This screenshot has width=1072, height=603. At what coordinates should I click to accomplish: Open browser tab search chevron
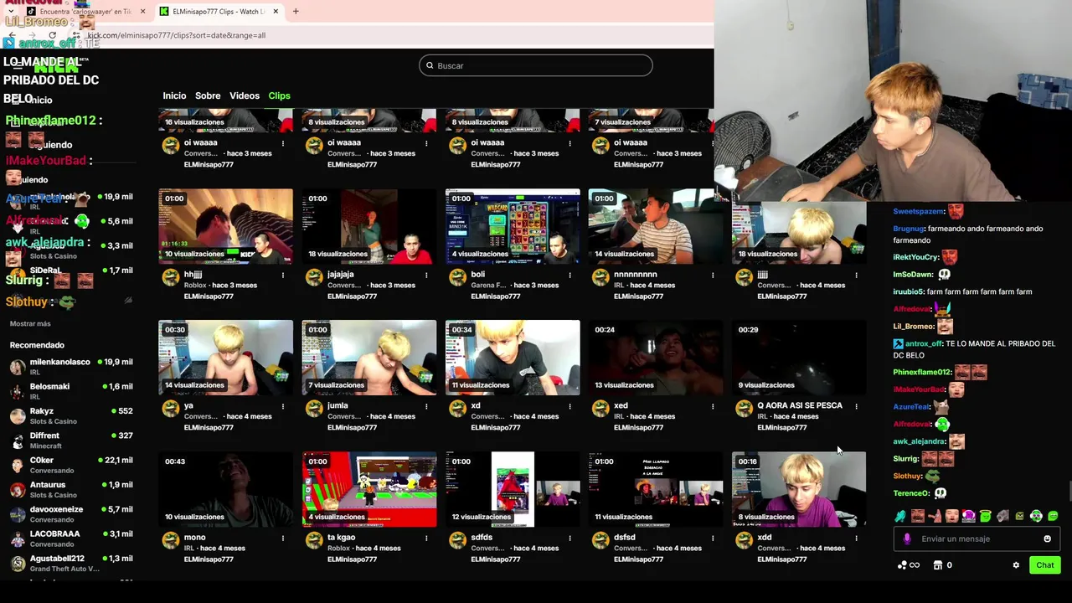tap(10, 11)
